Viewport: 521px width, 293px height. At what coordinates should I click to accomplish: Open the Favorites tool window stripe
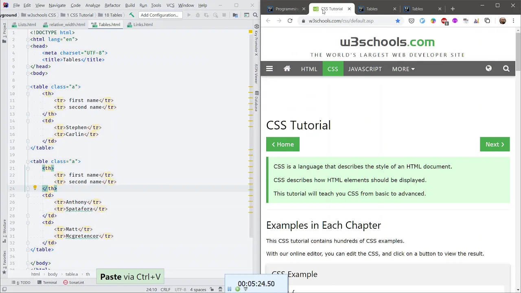coord(4,262)
